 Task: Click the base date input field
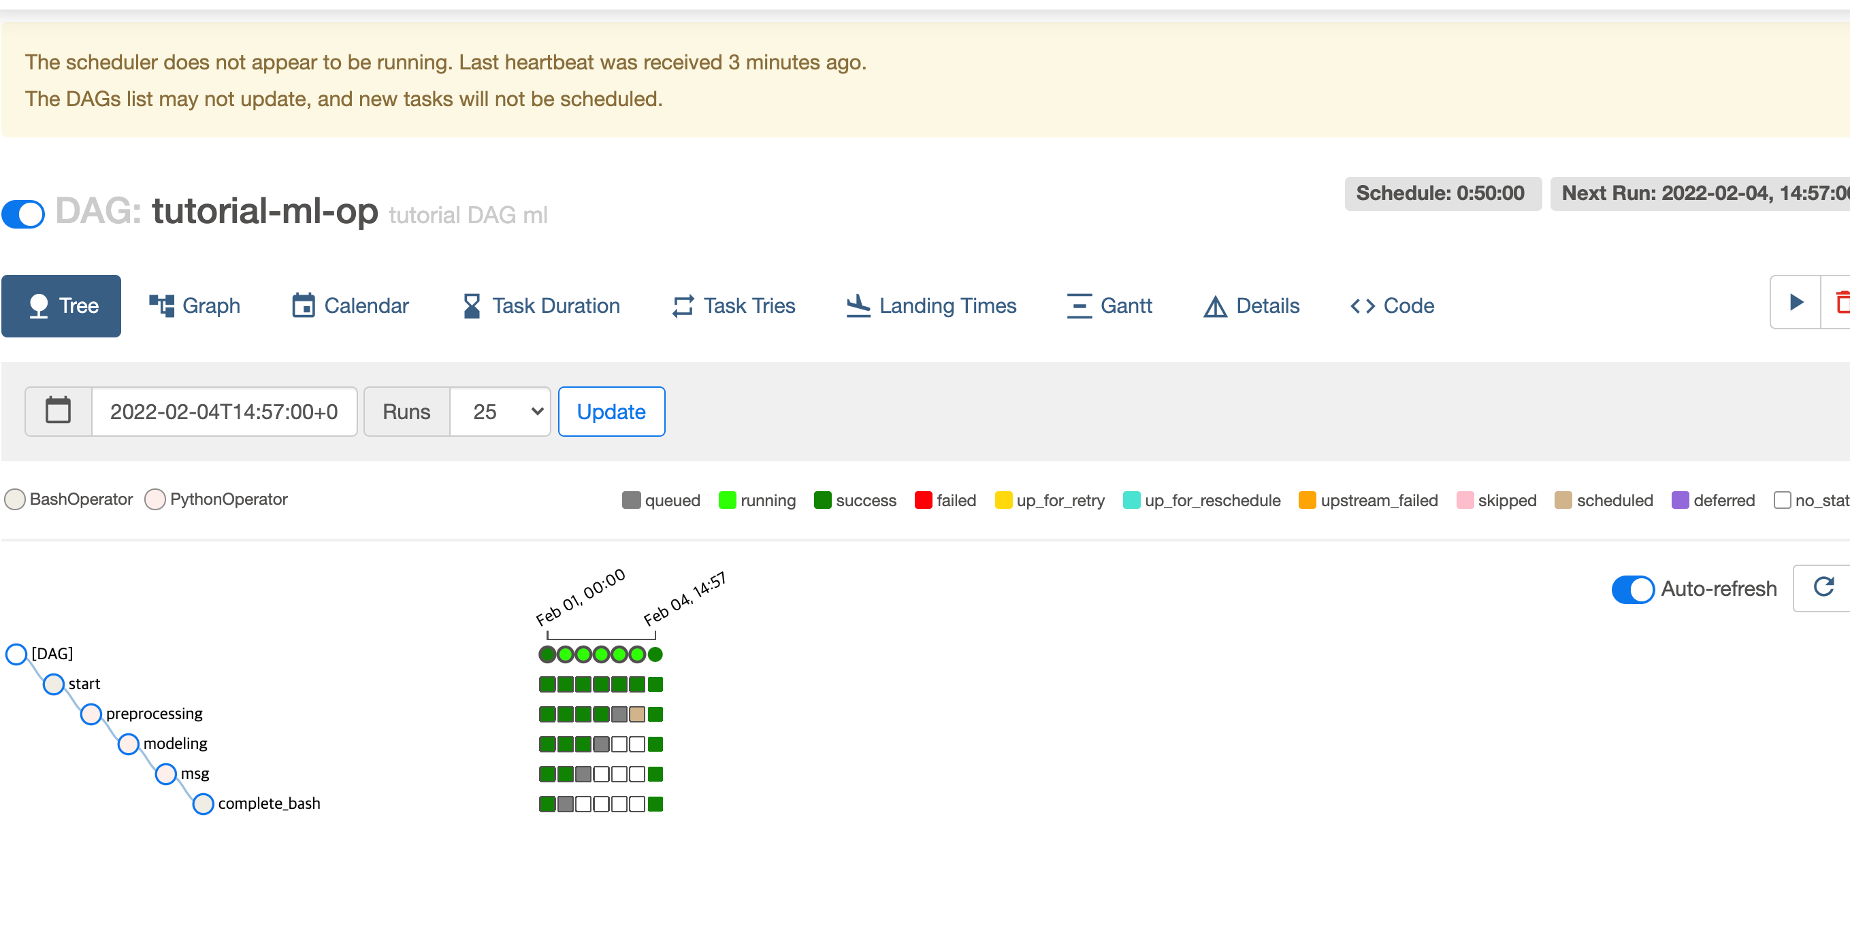[224, 412]
